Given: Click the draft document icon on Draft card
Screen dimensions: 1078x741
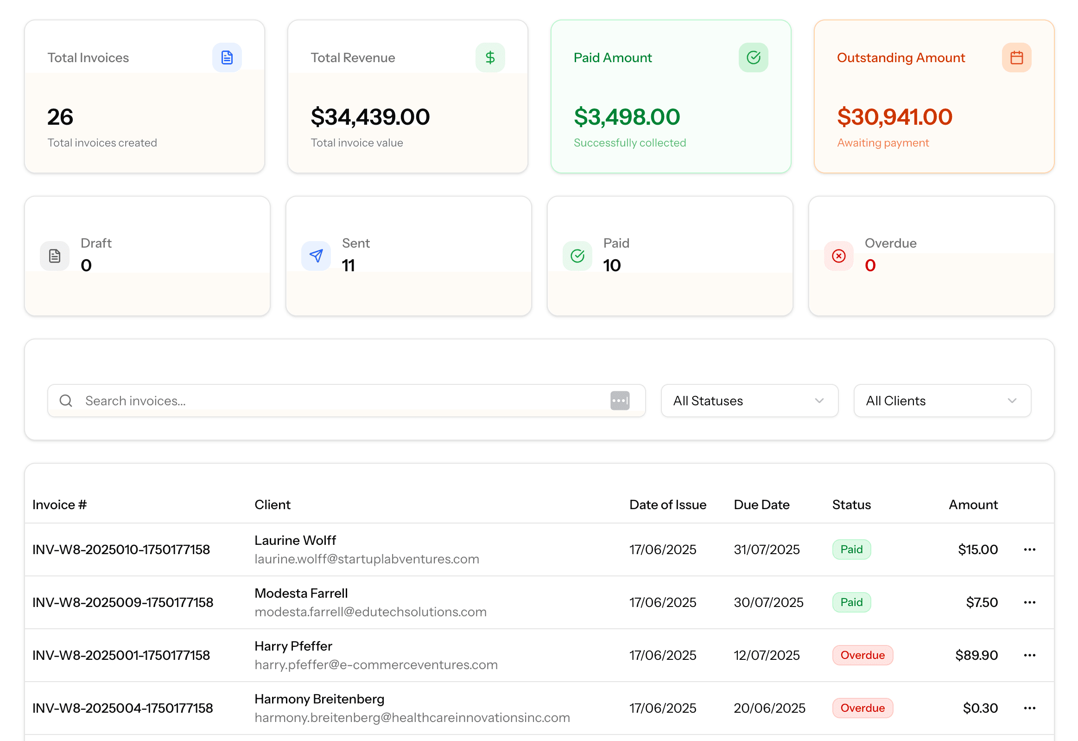Looking at the screenshot, I should click(54, 256).
